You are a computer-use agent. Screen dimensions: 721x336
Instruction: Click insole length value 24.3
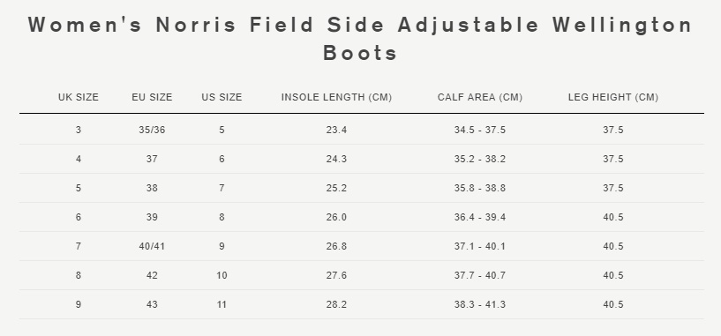[x=336, y=159]
